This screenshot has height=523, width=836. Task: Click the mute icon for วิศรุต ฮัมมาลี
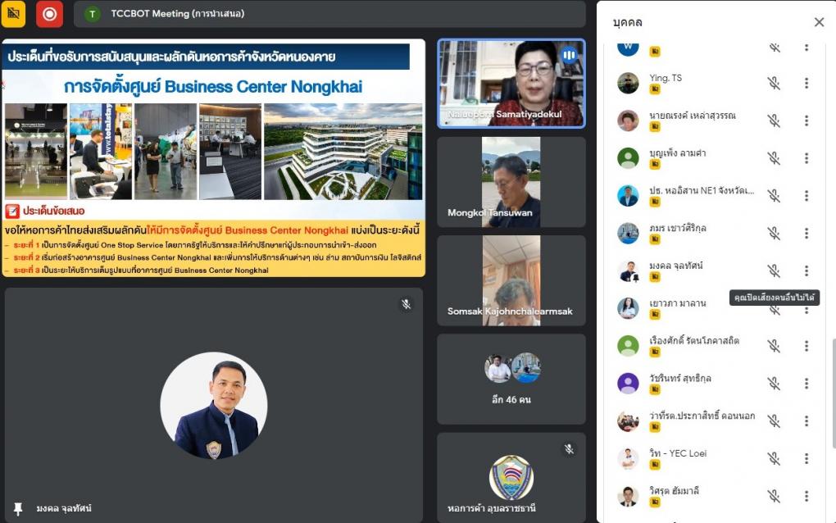click(775, 496)
